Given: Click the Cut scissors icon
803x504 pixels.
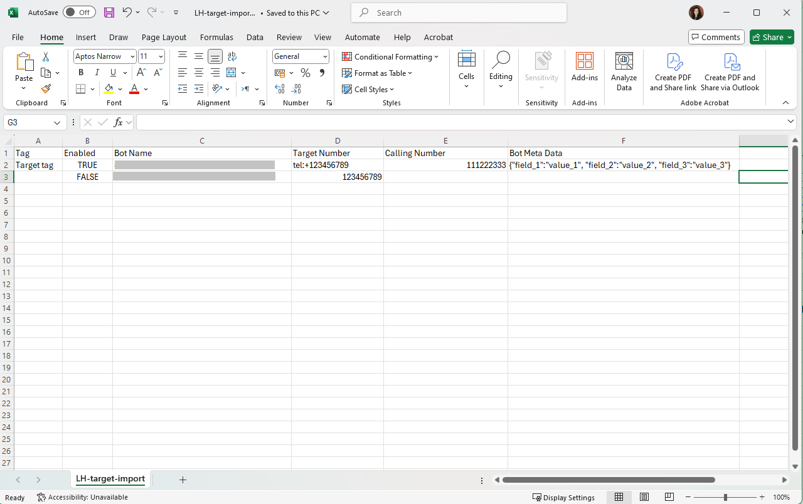Looking at the screenshot, I should tap(46, 57).
